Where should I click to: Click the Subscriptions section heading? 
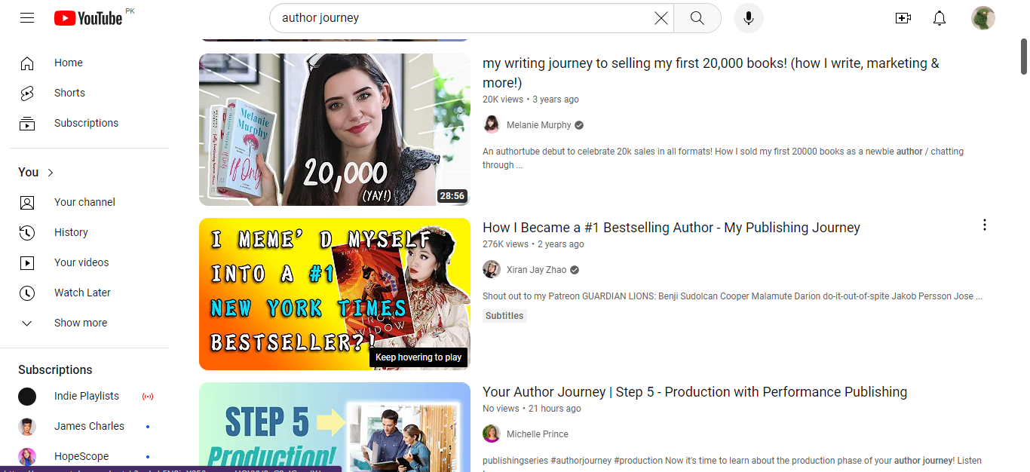coord(55,370)
